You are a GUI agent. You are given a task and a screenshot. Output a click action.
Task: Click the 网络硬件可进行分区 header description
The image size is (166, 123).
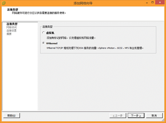pyautogui.click(x=39, y=13)
